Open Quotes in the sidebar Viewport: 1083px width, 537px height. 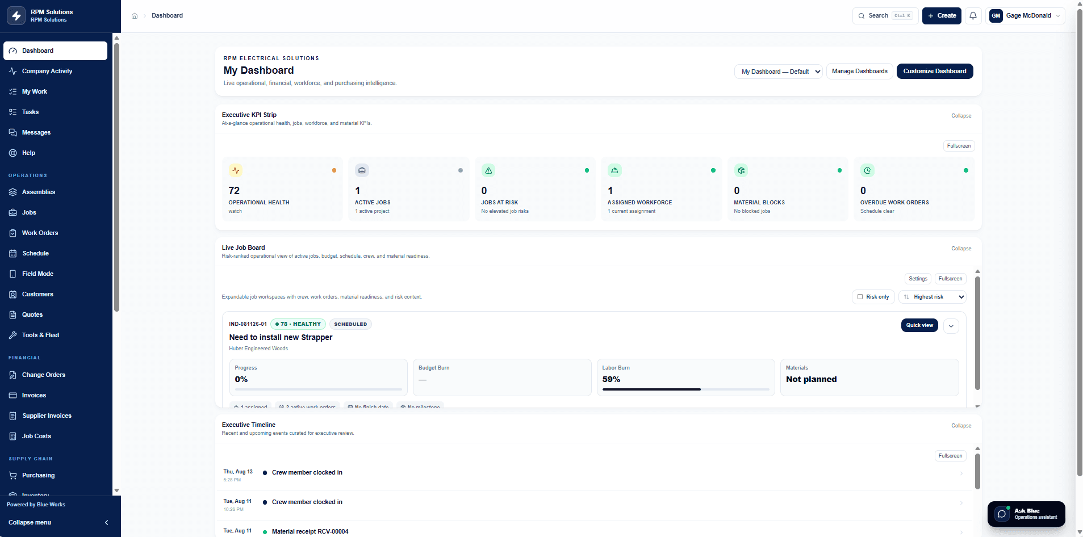pyautogui.click(x=55, y=315)
